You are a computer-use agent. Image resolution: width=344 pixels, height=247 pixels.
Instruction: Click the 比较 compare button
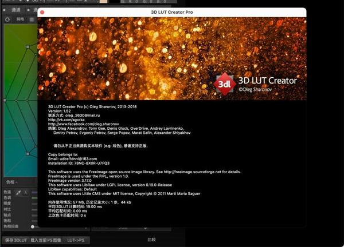point(151,240)
